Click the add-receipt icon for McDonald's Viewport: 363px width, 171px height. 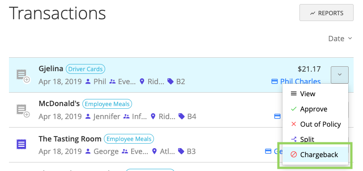pyautogui.click(x=23, y=111)
